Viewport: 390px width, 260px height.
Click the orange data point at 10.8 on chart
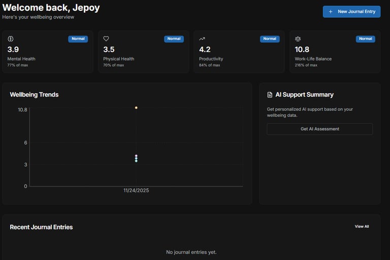[x=136, y=108]
